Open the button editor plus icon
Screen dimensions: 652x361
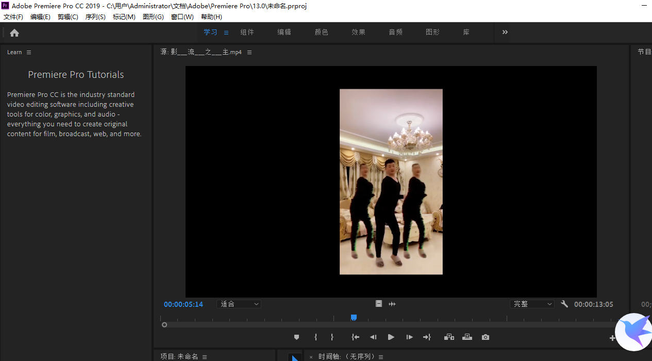[612, 338]
